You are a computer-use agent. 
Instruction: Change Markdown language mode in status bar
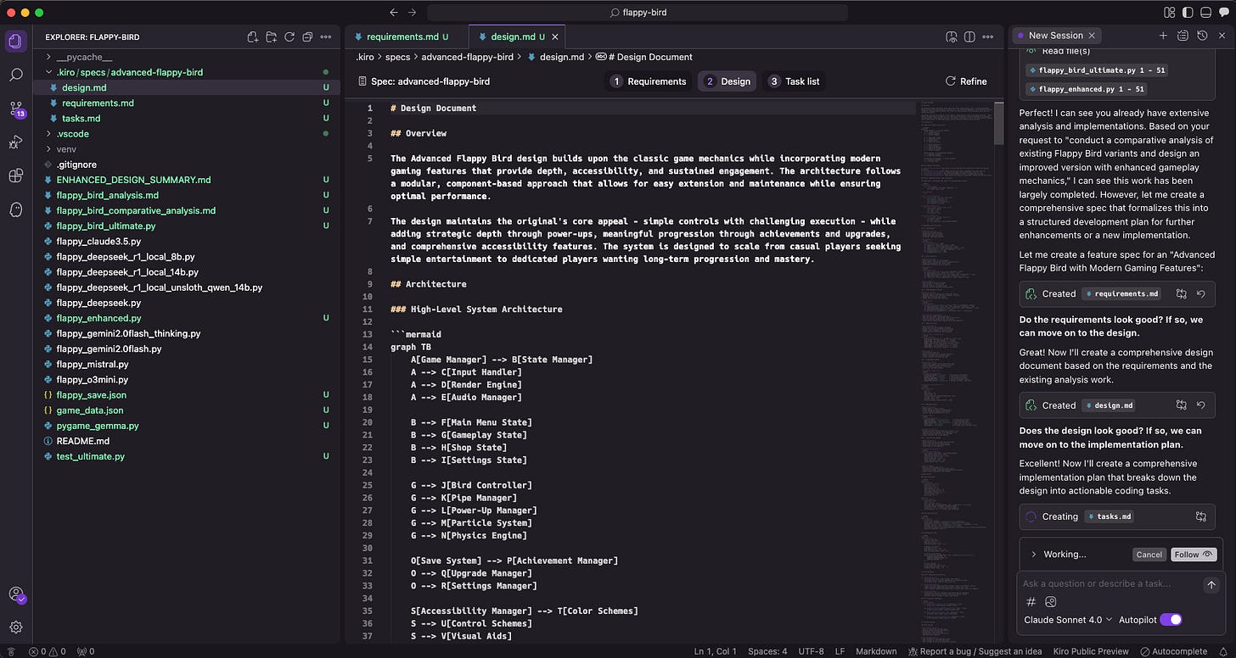[875, 651]
